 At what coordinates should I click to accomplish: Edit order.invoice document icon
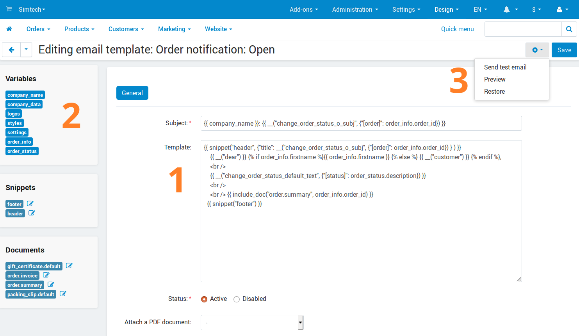[x=46, y=275]
